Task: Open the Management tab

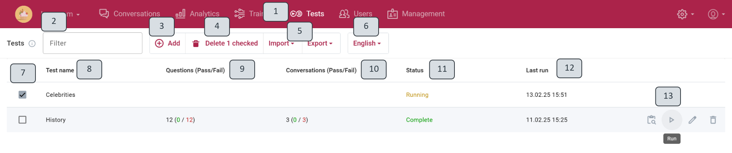Action: (416, 14)
